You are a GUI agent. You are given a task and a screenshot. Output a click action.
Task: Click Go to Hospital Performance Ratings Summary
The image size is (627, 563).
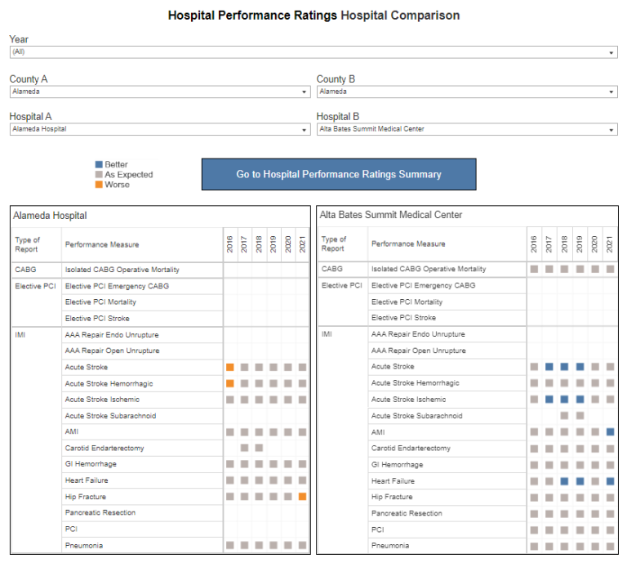point(339,174)
